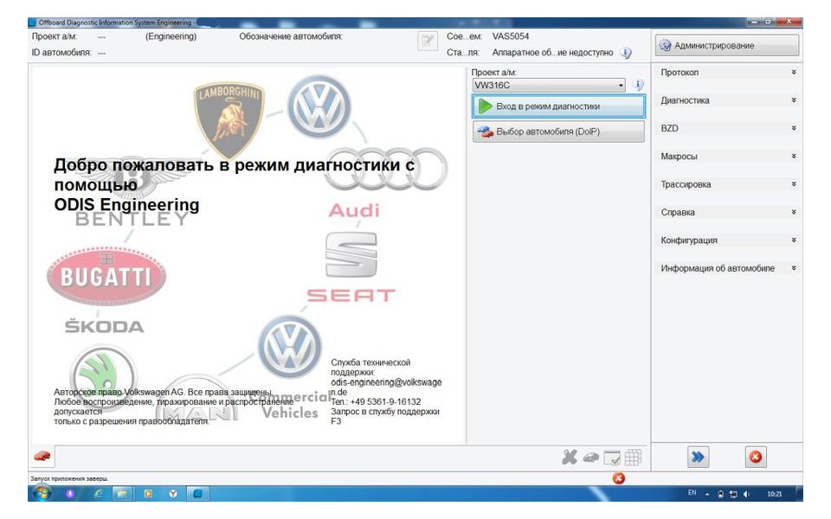Click the edit vehicle designation icon
831x519 pixels.
point(427,42)
